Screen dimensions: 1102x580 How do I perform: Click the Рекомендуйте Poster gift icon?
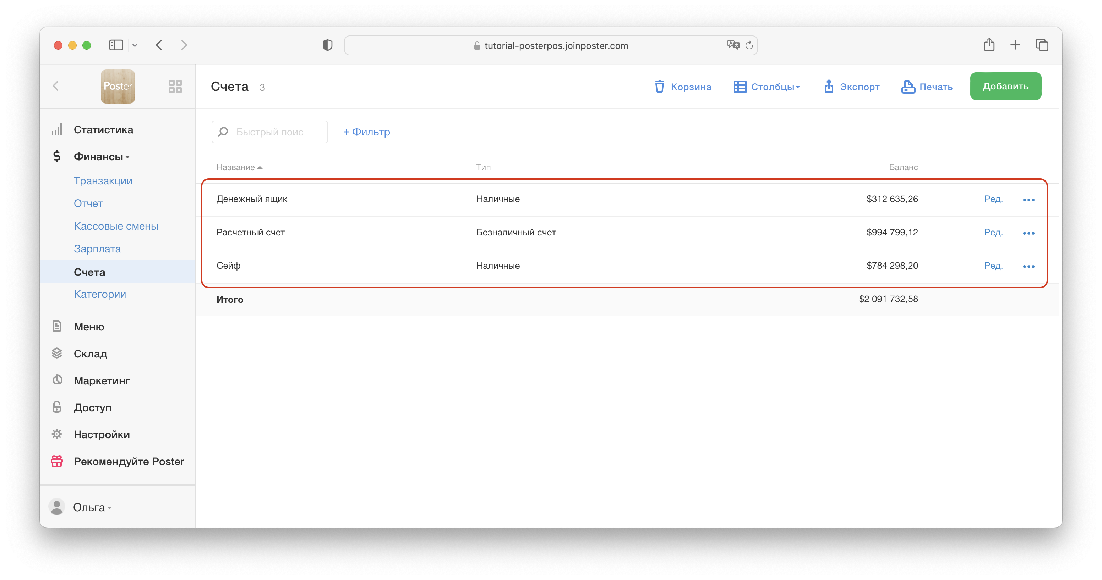[57, 462]
